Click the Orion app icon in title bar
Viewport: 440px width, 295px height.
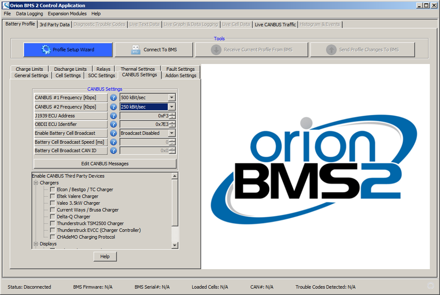coord(6,6)
